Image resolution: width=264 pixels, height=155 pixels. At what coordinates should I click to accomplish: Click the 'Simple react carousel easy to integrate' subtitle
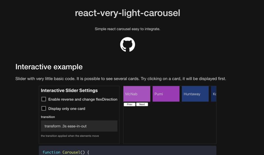point(127,29)
